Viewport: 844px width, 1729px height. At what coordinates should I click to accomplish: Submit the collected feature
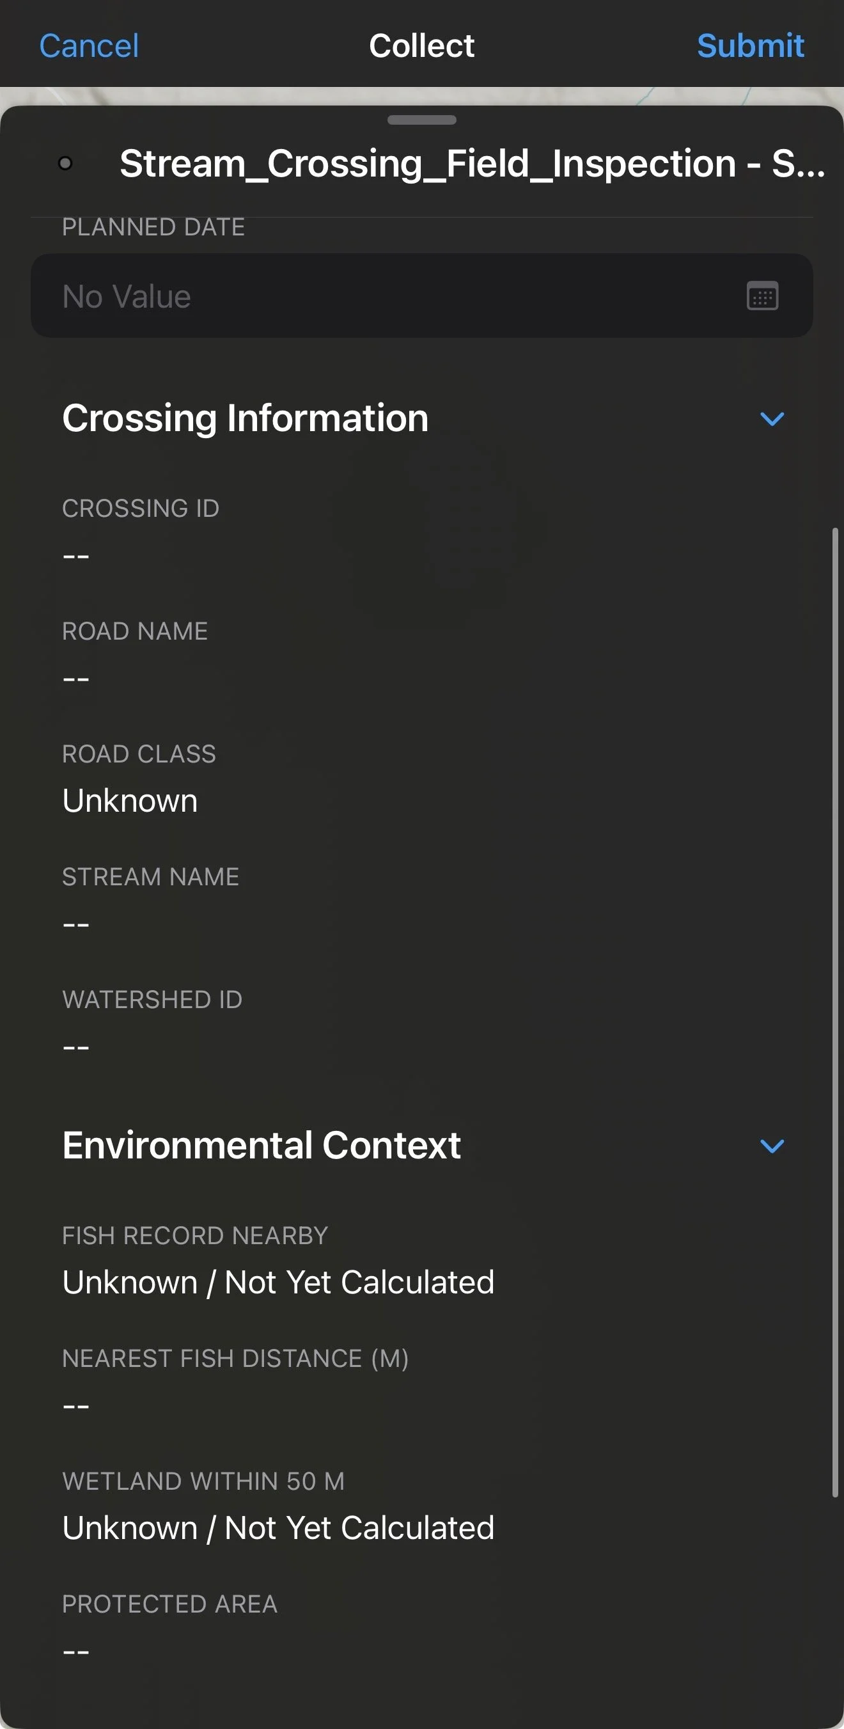(750, 45)
